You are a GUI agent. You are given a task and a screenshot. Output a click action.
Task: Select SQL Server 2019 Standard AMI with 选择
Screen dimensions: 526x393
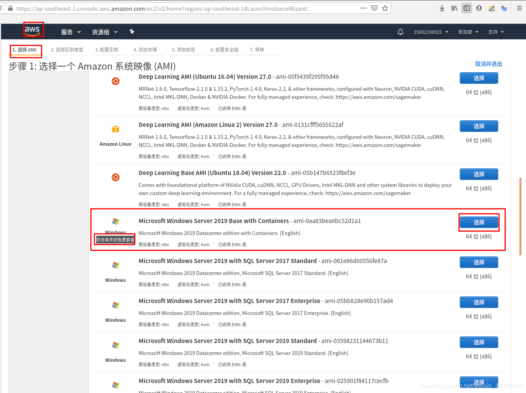click(479, 342)
